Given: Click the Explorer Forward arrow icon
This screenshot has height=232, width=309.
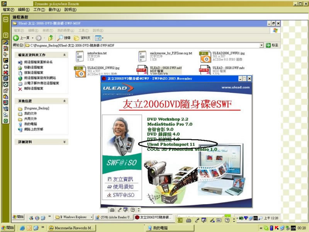Looking at the screenshot, I should (39, 38).
